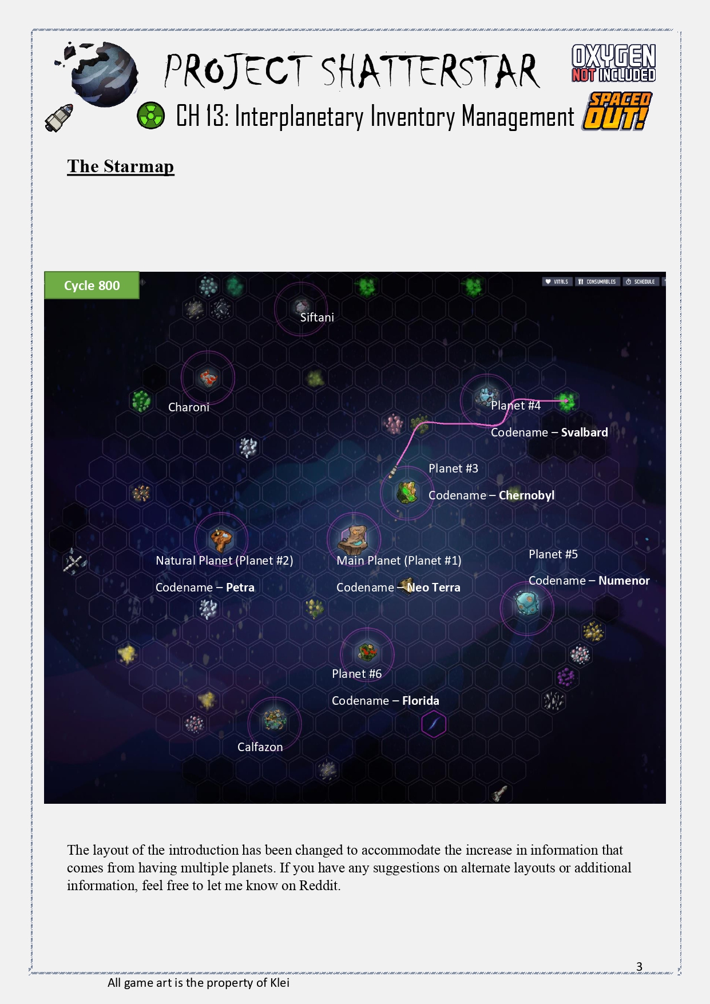Click the Chernobyl planet icon
The height and width of the screenshot is (1004, 710).
tap(407, 492)
